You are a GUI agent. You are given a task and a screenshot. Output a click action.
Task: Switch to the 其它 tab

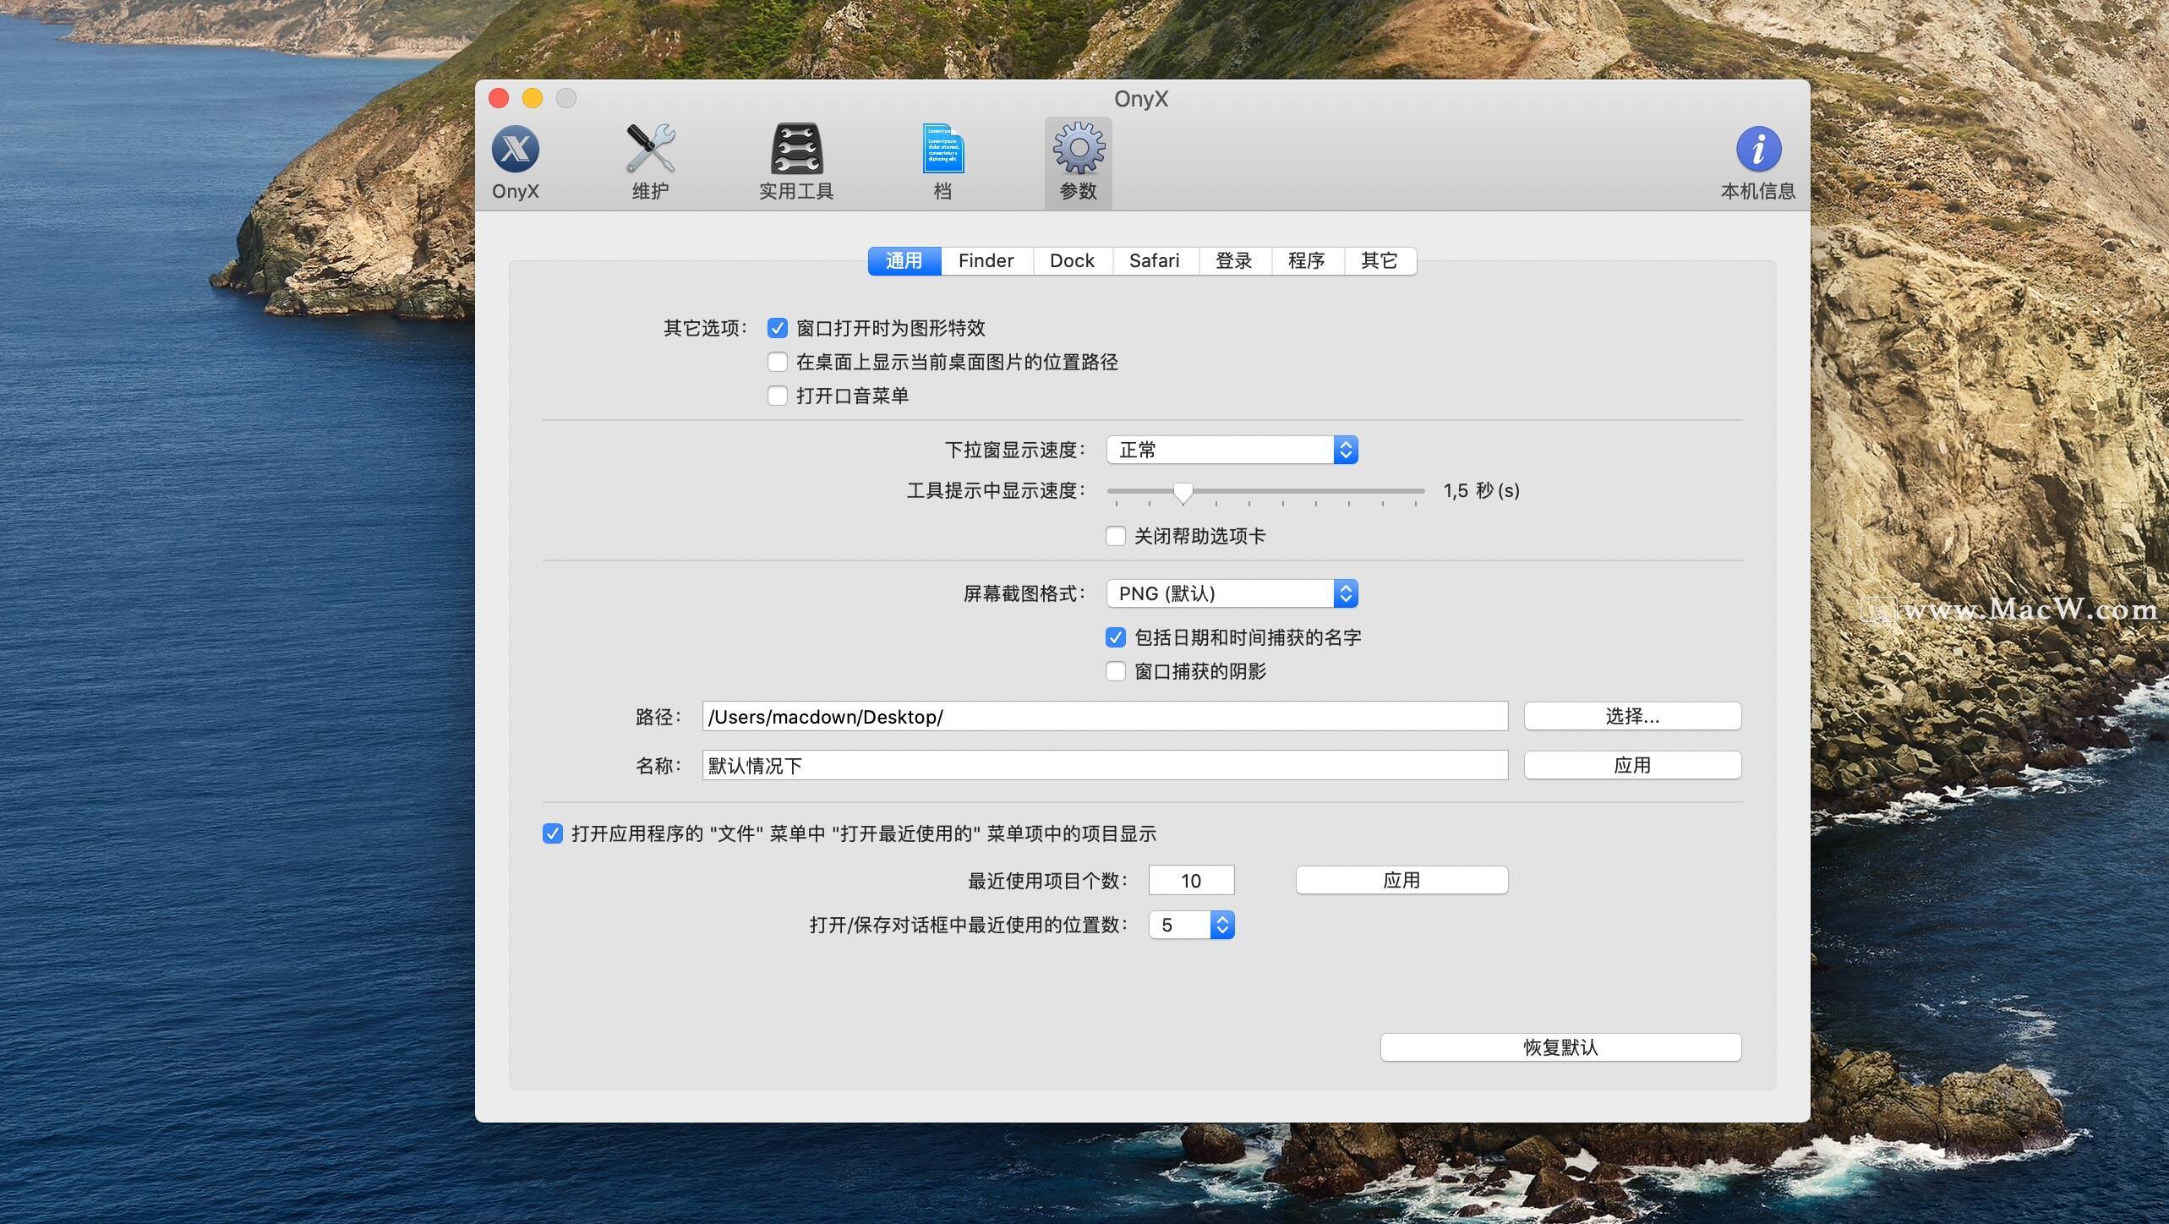coord(1380,260)
